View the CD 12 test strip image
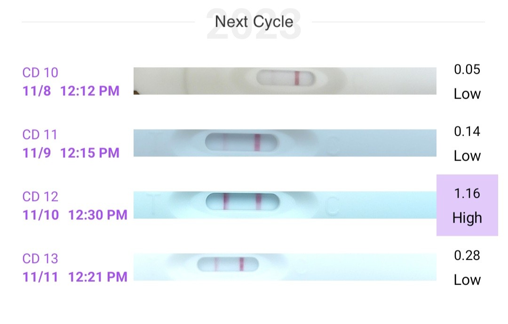 [285, 205]
